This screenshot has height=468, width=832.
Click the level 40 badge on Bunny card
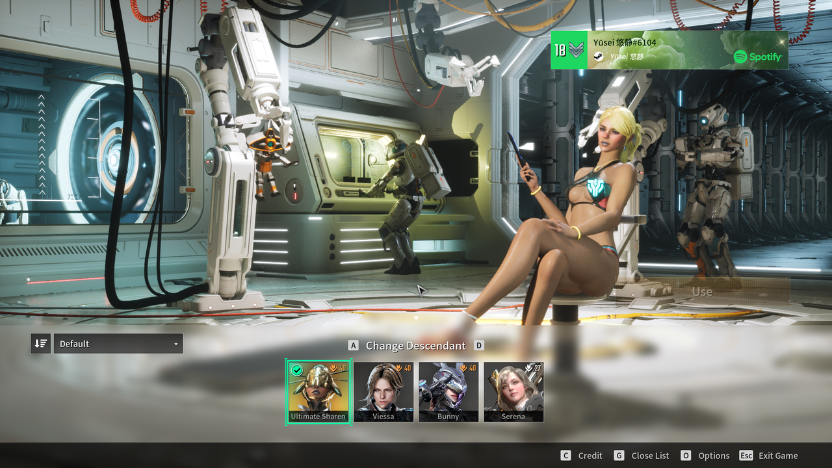(x=468, y=368)
